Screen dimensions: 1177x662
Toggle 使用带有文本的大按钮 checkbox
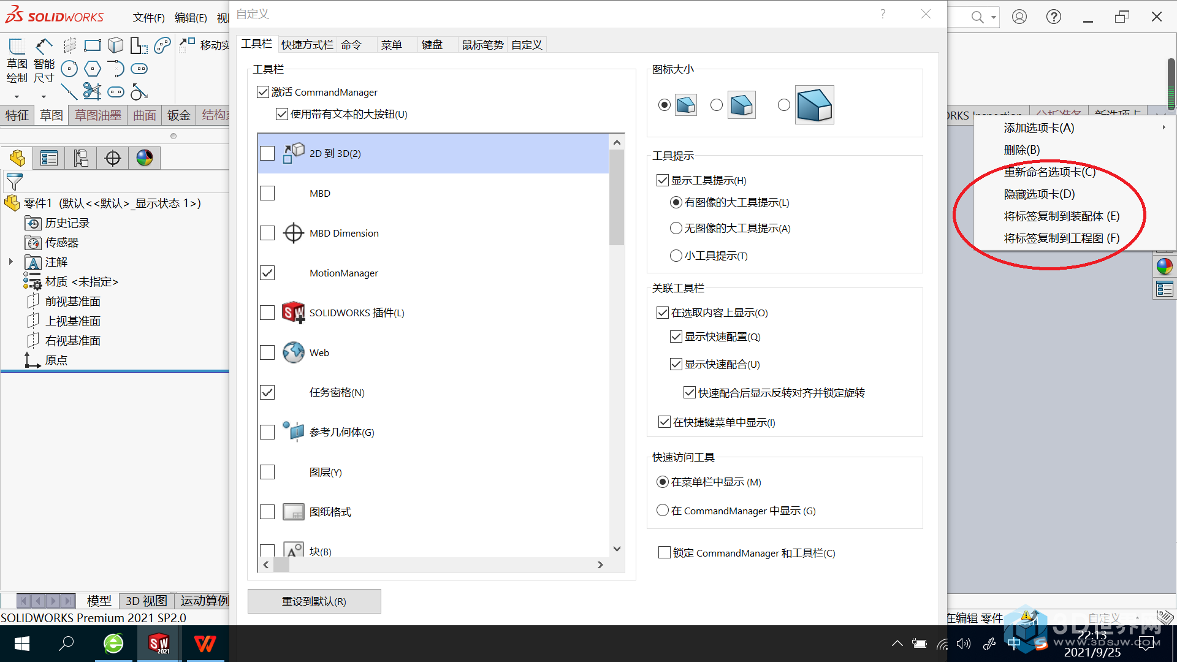(282, 114)
